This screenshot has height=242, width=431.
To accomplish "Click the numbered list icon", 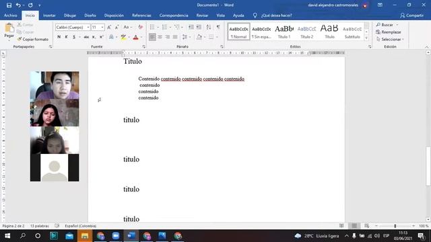I will click(x=164, y=27).
